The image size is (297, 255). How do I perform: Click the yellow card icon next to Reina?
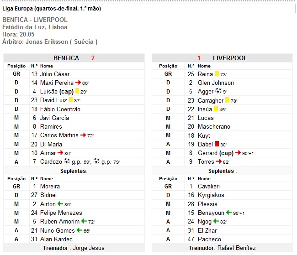click(217, 73)
